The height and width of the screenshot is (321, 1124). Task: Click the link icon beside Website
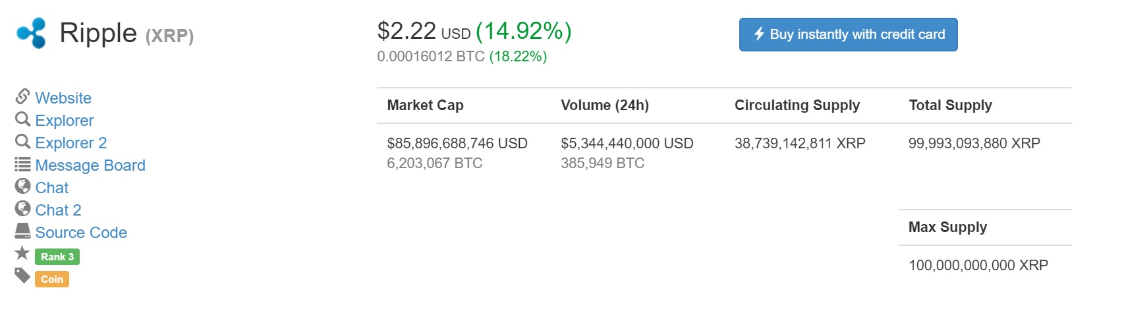click(22, 97)
